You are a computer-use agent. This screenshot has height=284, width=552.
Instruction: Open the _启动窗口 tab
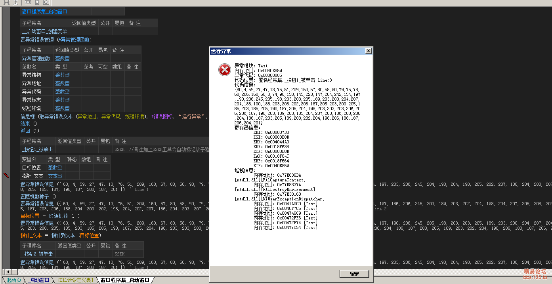(x=38, y=280)
